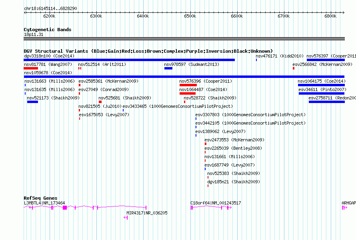Screen dimensions: 356x240
Task: Open variant nsv817781 (Wang2007) label
Action: [x=48, y=64]
